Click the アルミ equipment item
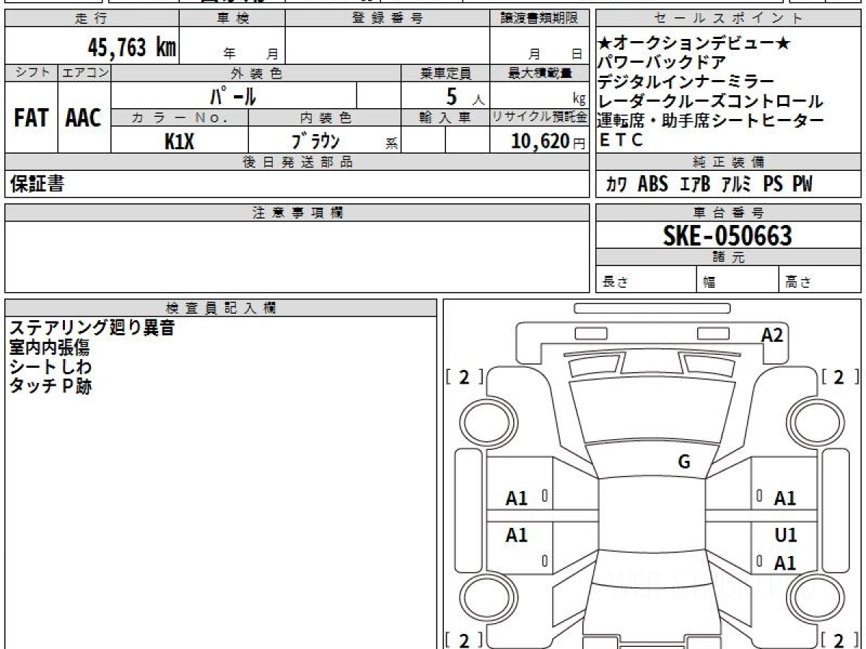Viewport: 866px width, 649px height. click(x=737, y=185)
